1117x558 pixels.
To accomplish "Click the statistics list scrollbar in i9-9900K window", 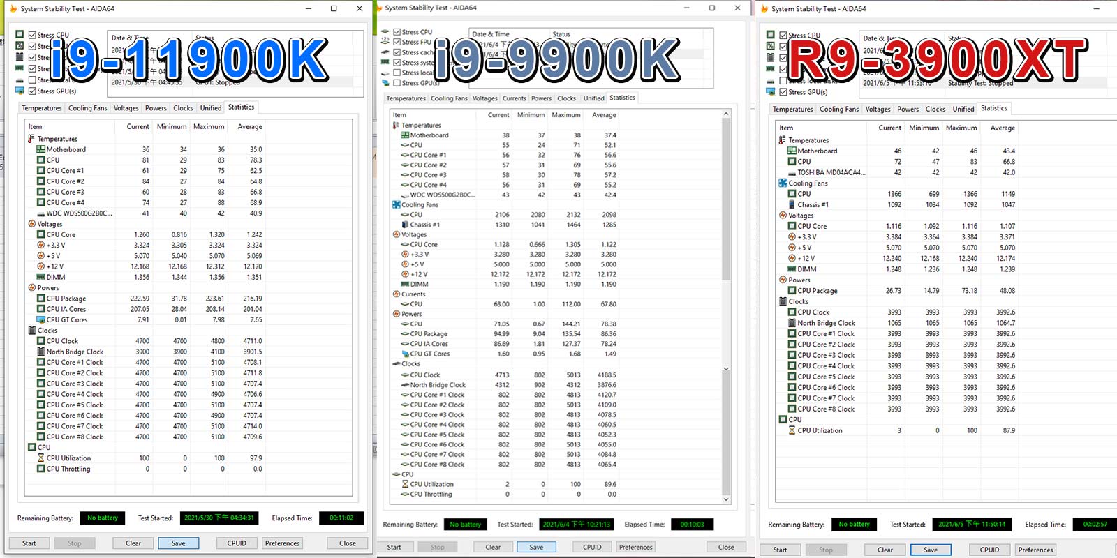I will pos(726,209).
